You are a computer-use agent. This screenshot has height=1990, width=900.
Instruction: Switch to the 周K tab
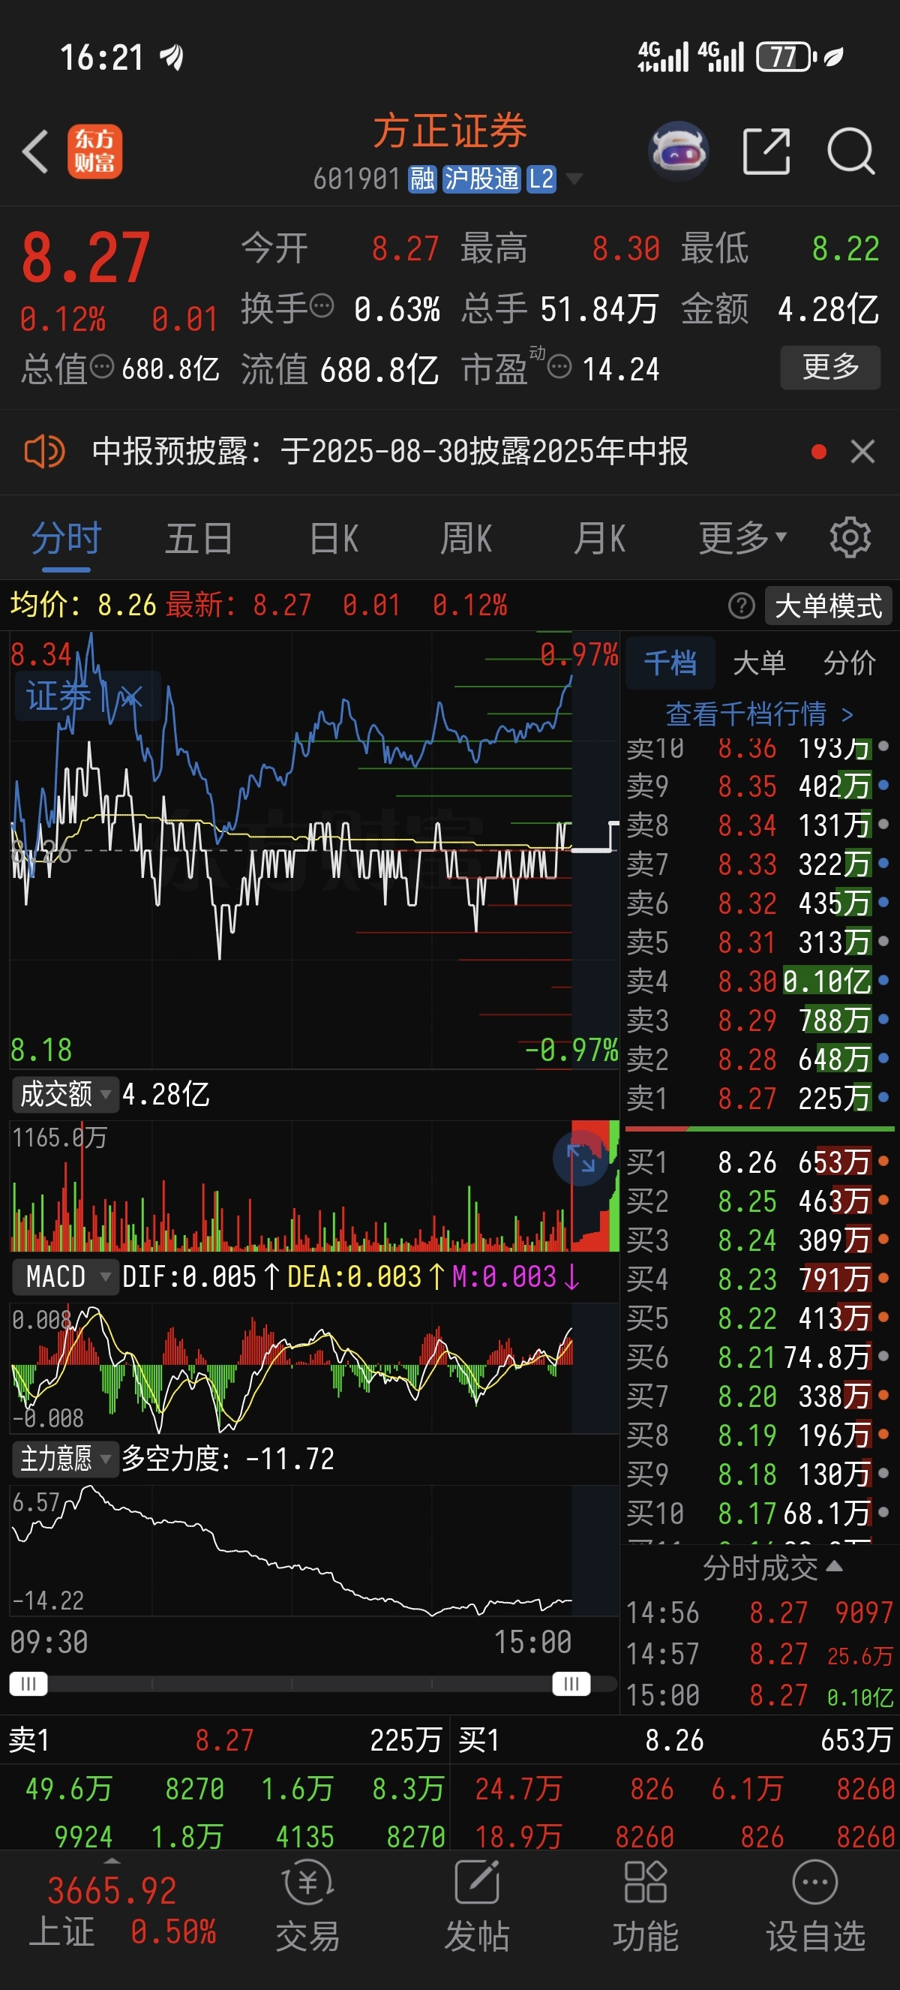pos(466,538)
